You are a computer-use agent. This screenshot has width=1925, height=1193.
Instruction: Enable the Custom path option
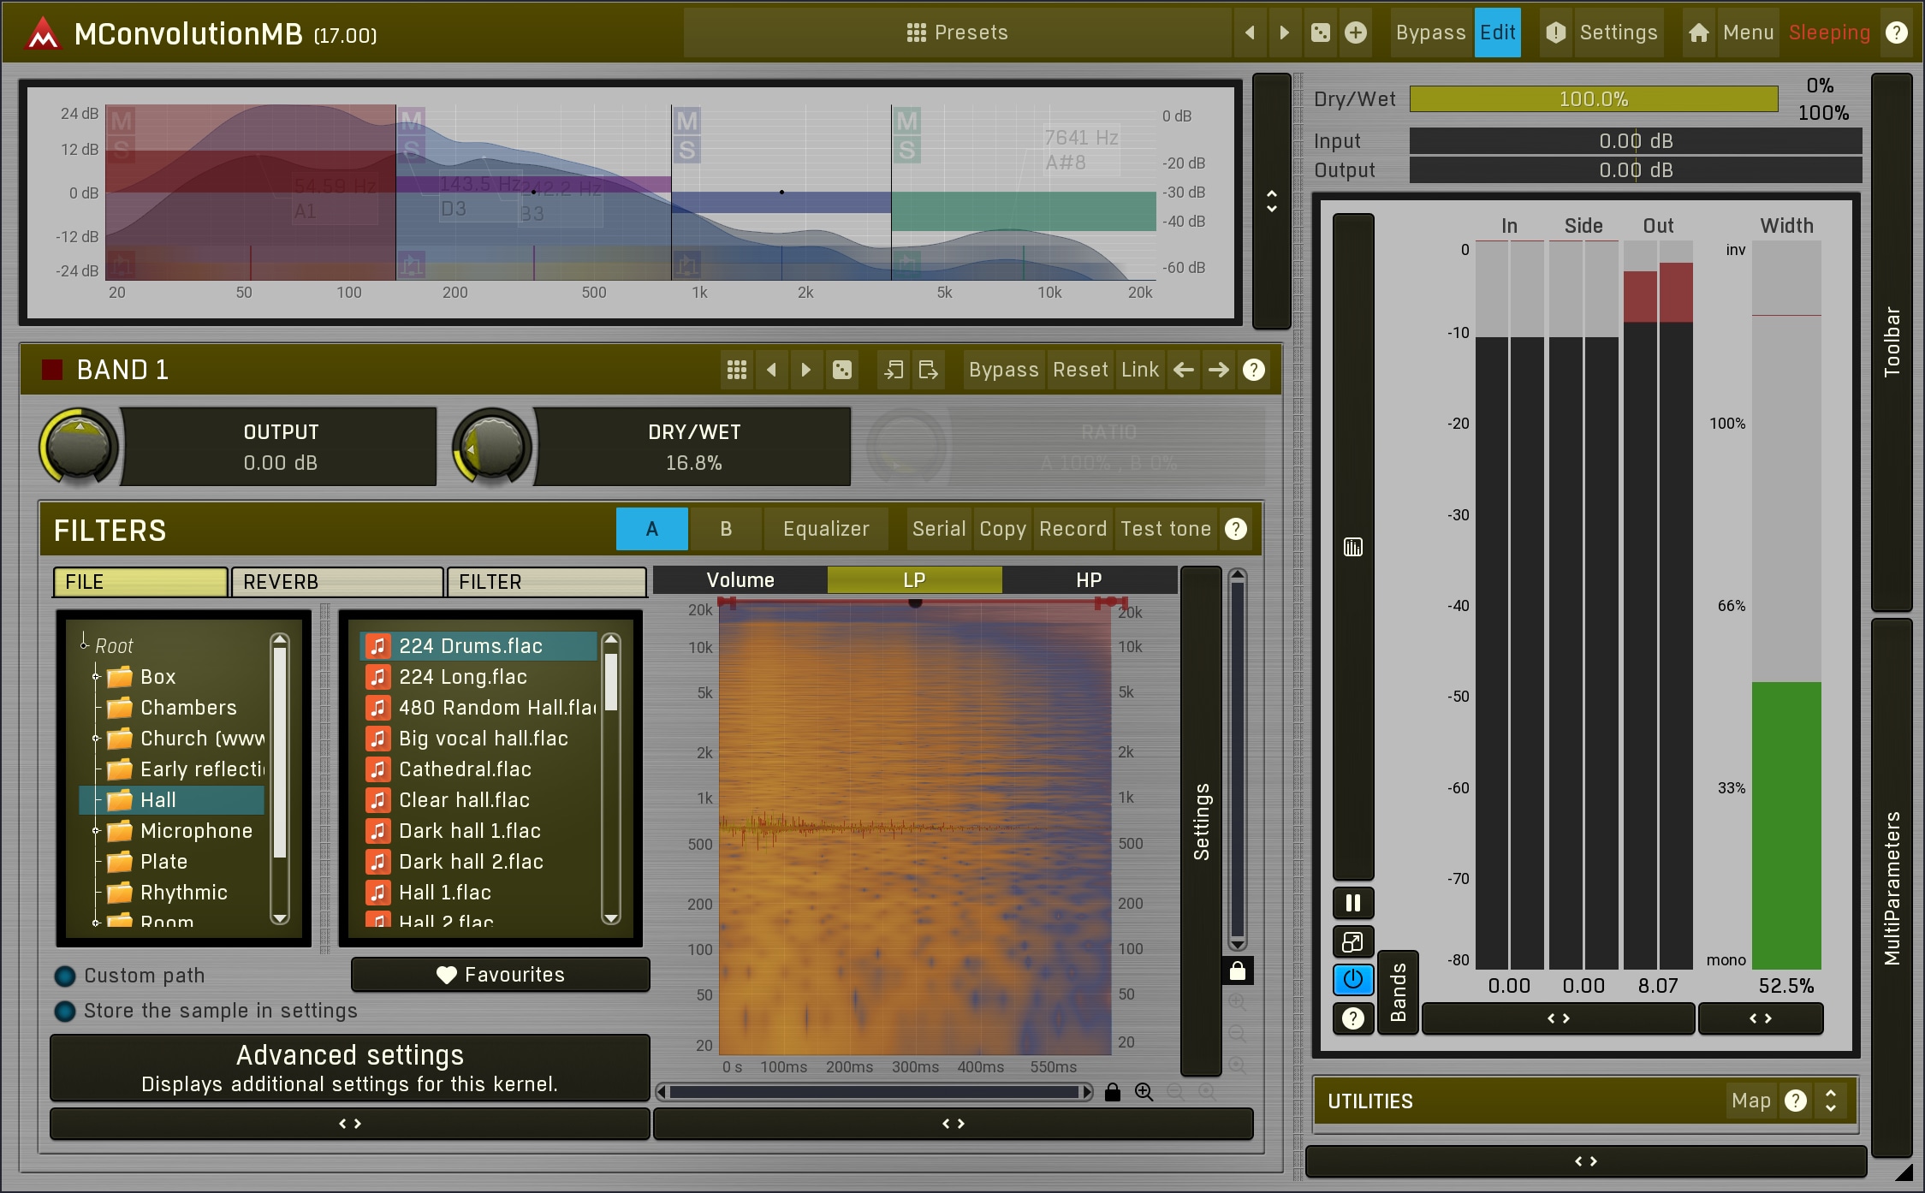click(x=65, y=976)
